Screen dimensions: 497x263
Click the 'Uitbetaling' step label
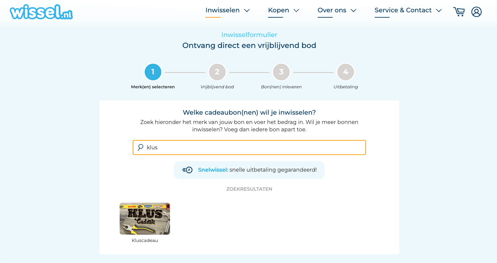pos(346,87)
